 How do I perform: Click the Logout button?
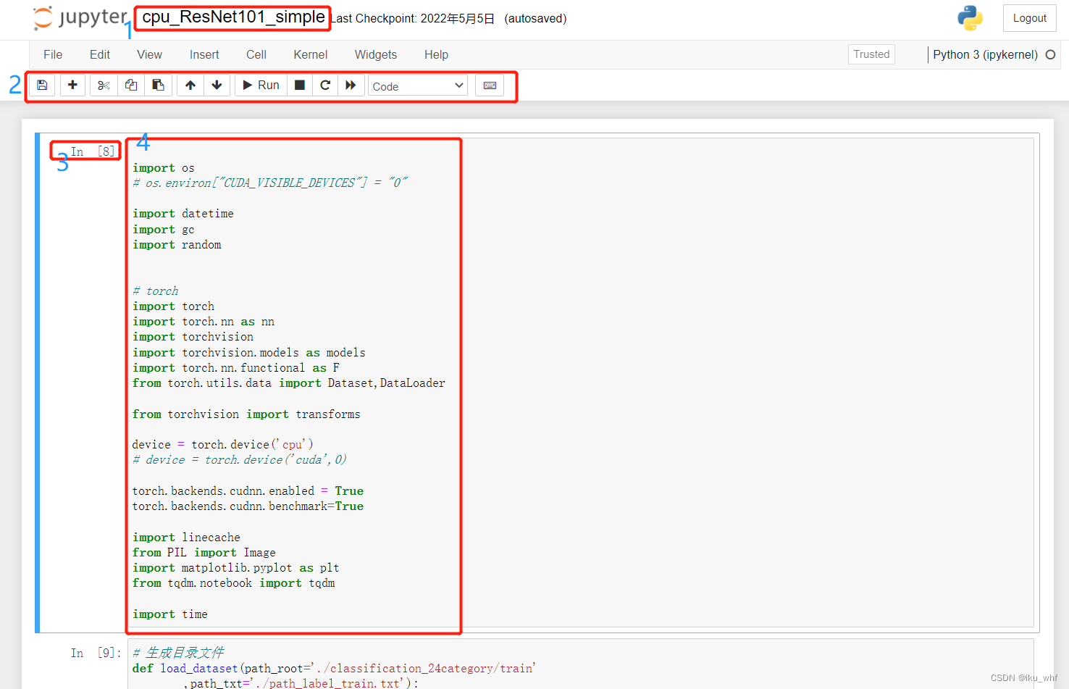pyautogui.click(x=1029, y=18)
